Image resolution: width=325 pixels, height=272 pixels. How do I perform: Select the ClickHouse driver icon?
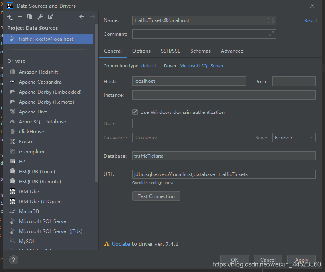tap(12, 131)
